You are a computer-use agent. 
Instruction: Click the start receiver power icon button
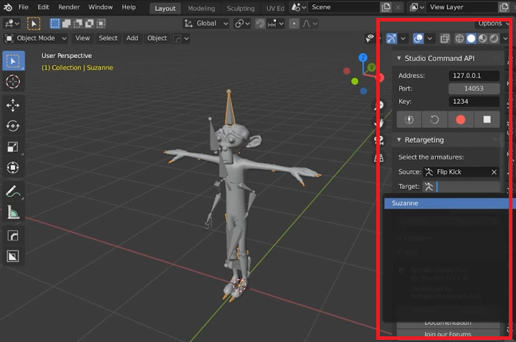[x=409, y=119]
